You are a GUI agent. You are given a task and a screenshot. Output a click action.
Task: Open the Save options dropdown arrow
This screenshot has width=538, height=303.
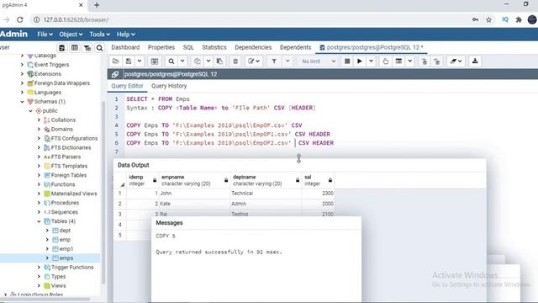[x=140, y=61]
